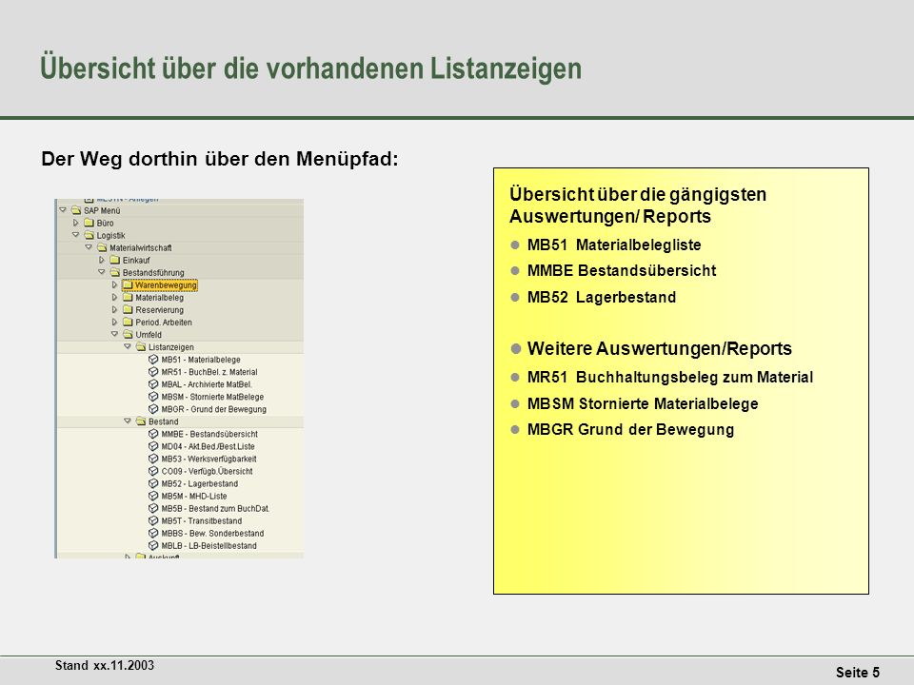Select the Einkauf tree entry
The image size is (914, 685).
[x=136, y=261]
